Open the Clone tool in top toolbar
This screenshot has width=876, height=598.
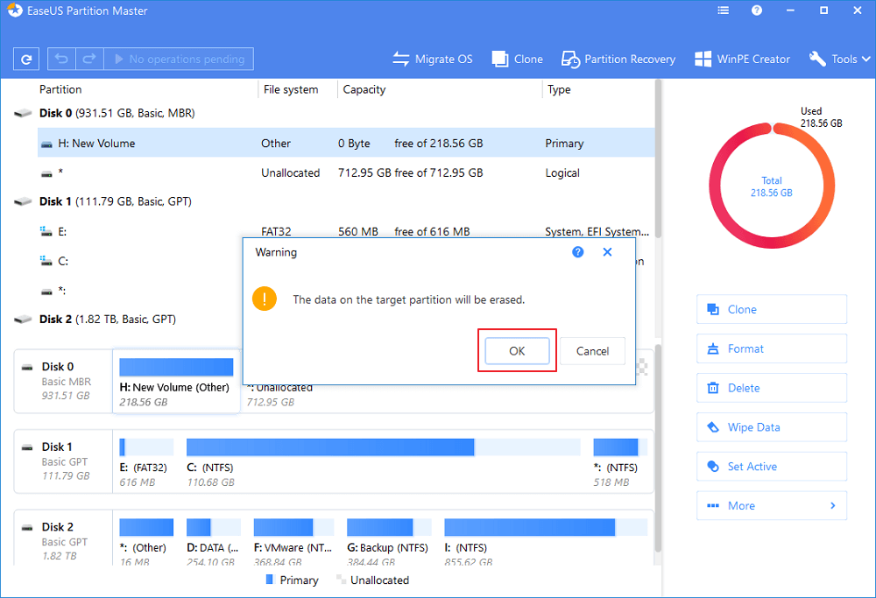click(518, 60)
